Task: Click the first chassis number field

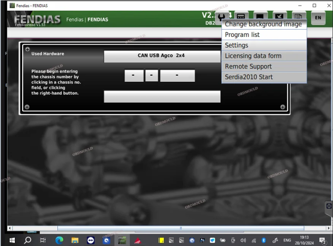Action: [x=134, y=76]
